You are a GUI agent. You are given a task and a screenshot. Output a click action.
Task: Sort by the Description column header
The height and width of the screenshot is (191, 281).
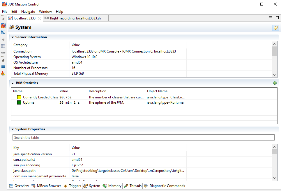[x=116, y=91]
